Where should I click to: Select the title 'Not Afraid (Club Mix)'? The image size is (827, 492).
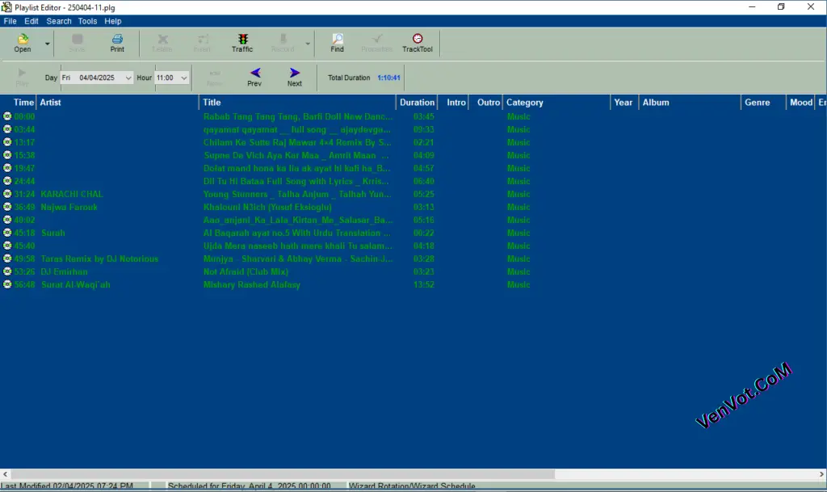[246, 271]
